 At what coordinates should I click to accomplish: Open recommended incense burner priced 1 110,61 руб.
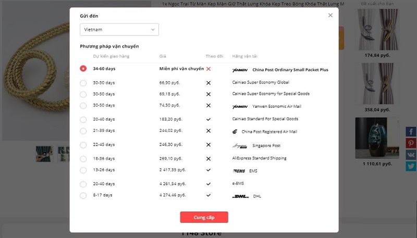377,138
